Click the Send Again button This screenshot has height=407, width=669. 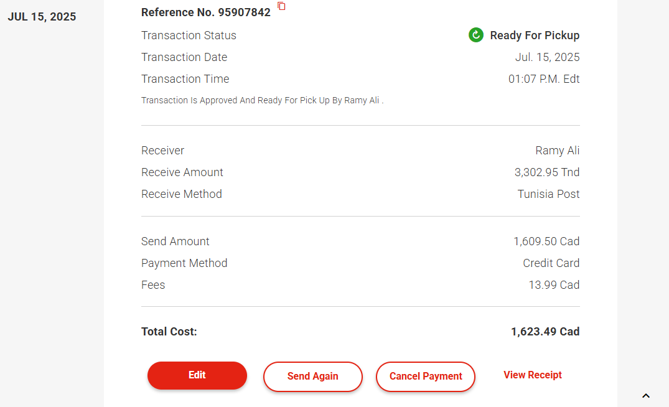click(x=312, y=377)
